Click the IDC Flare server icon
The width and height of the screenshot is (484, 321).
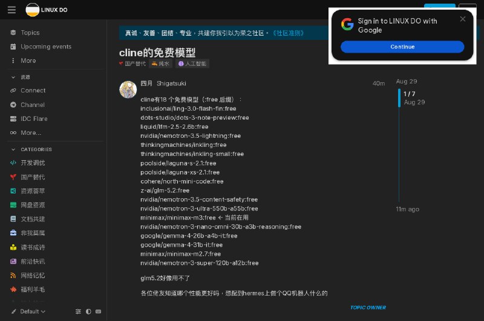coord(13,118)
